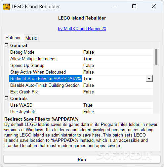This screenshot has width=164, height=167.
Task: Select Stay Active When Defocused property
Action: point(45,72)
